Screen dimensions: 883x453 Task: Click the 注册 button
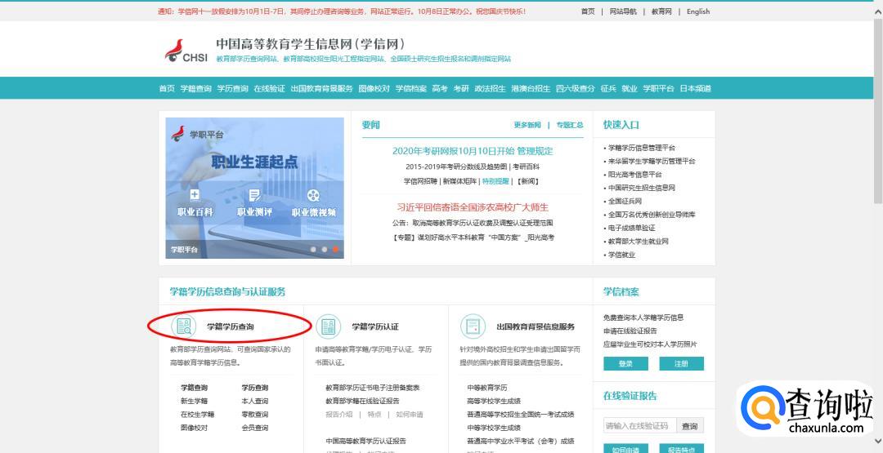(x=681, y=364)
